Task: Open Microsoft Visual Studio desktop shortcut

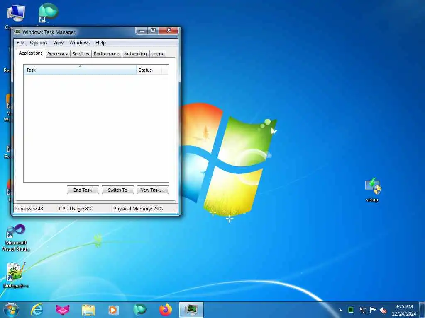Action: pyautogui.click(x=16, y=238)
